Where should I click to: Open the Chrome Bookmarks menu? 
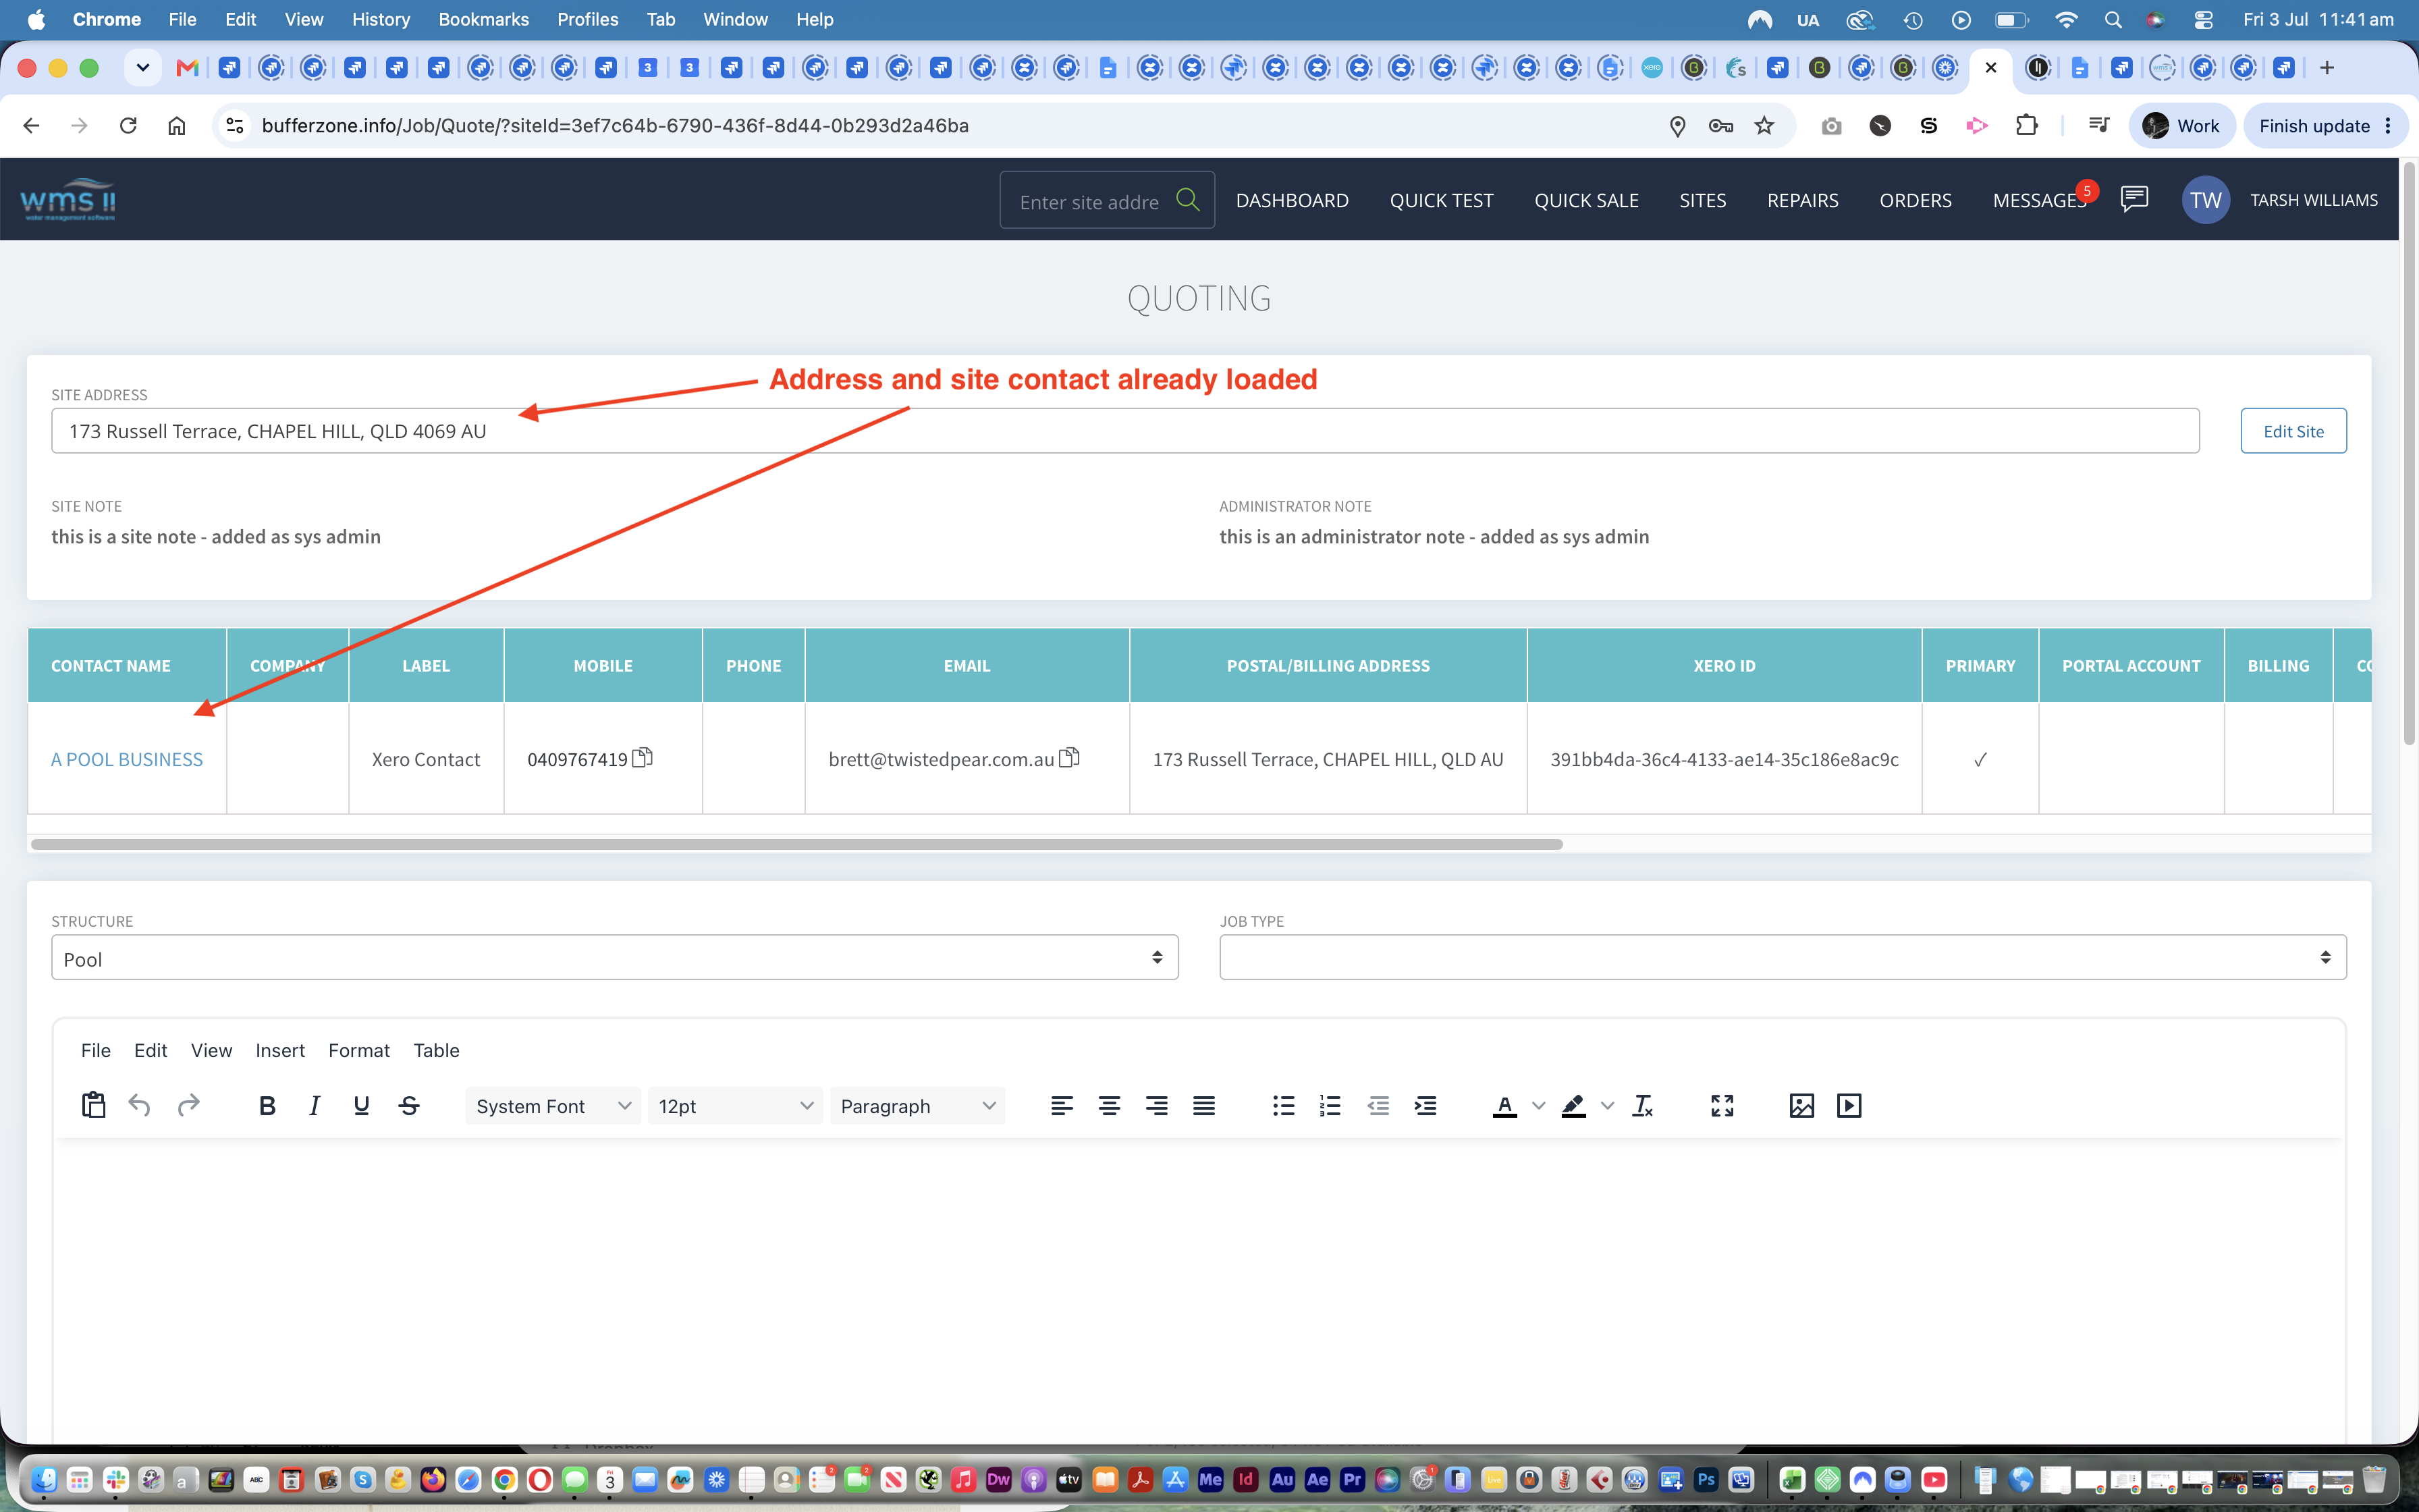click(484, 19)
